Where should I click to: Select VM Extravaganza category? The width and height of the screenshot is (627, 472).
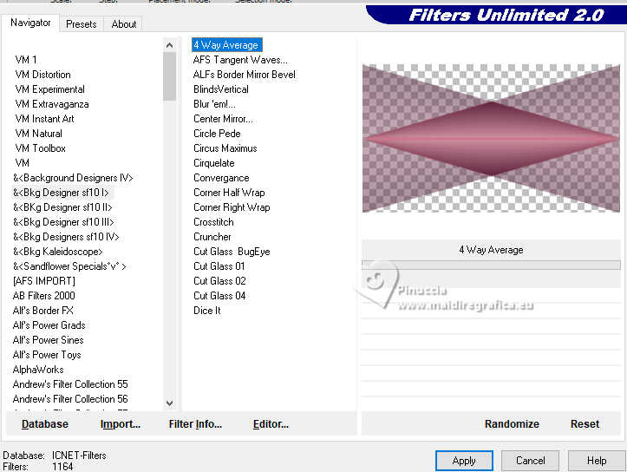point(52,104)
